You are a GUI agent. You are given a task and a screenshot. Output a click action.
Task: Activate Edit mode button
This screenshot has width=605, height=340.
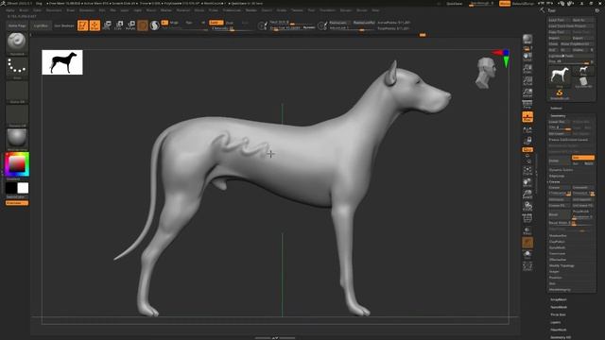tap(83, 25)
